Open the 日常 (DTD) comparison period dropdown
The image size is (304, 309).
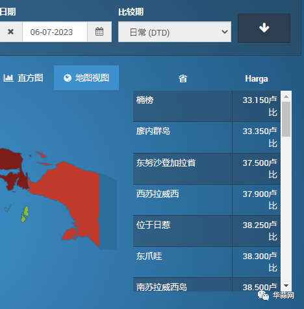click(x=175, y=32)
